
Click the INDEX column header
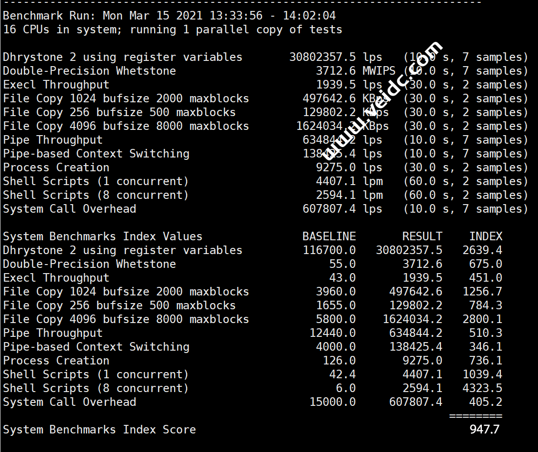[486, 236]
